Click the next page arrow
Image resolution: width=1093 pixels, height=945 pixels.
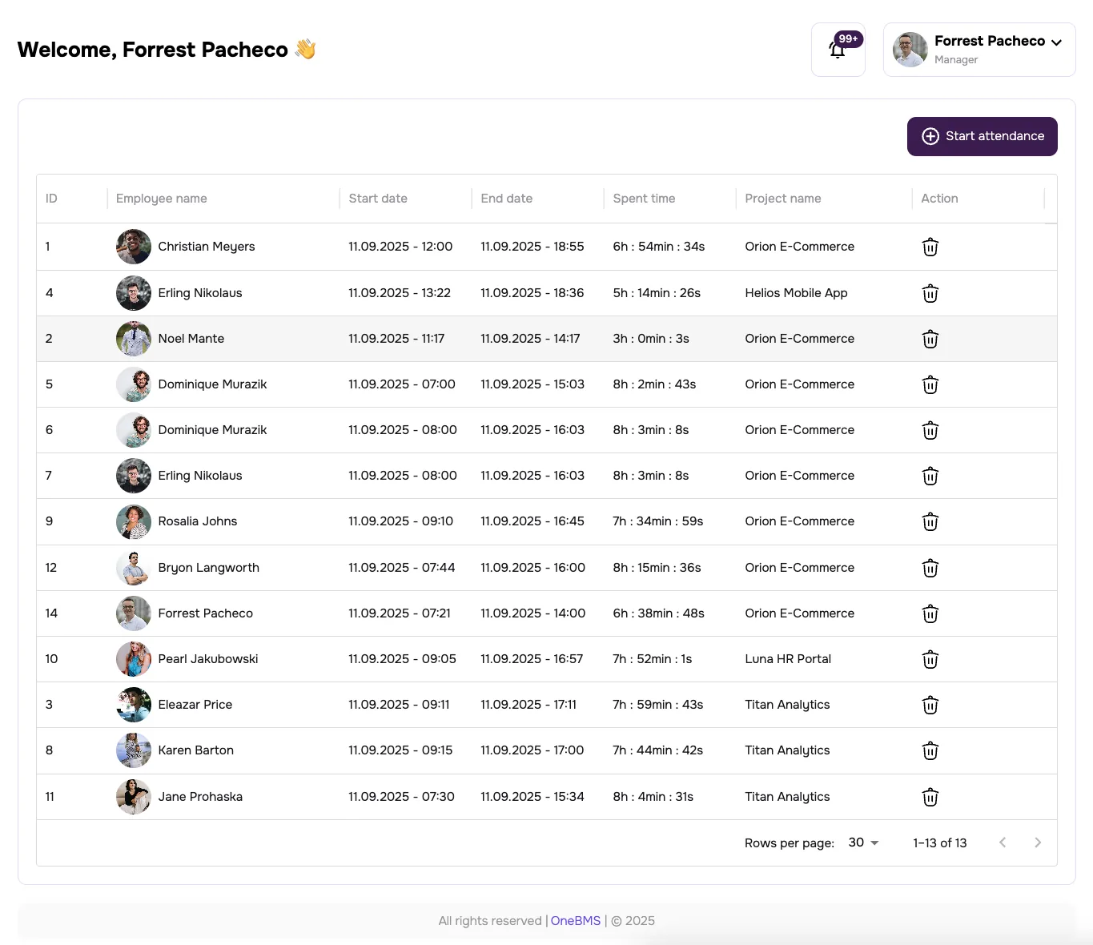click(x=1038, y=842)
